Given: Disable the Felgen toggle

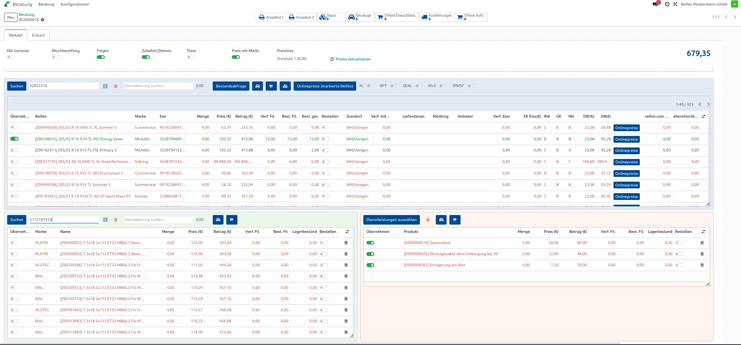Looking at the screenshot, I should [101, 57].
